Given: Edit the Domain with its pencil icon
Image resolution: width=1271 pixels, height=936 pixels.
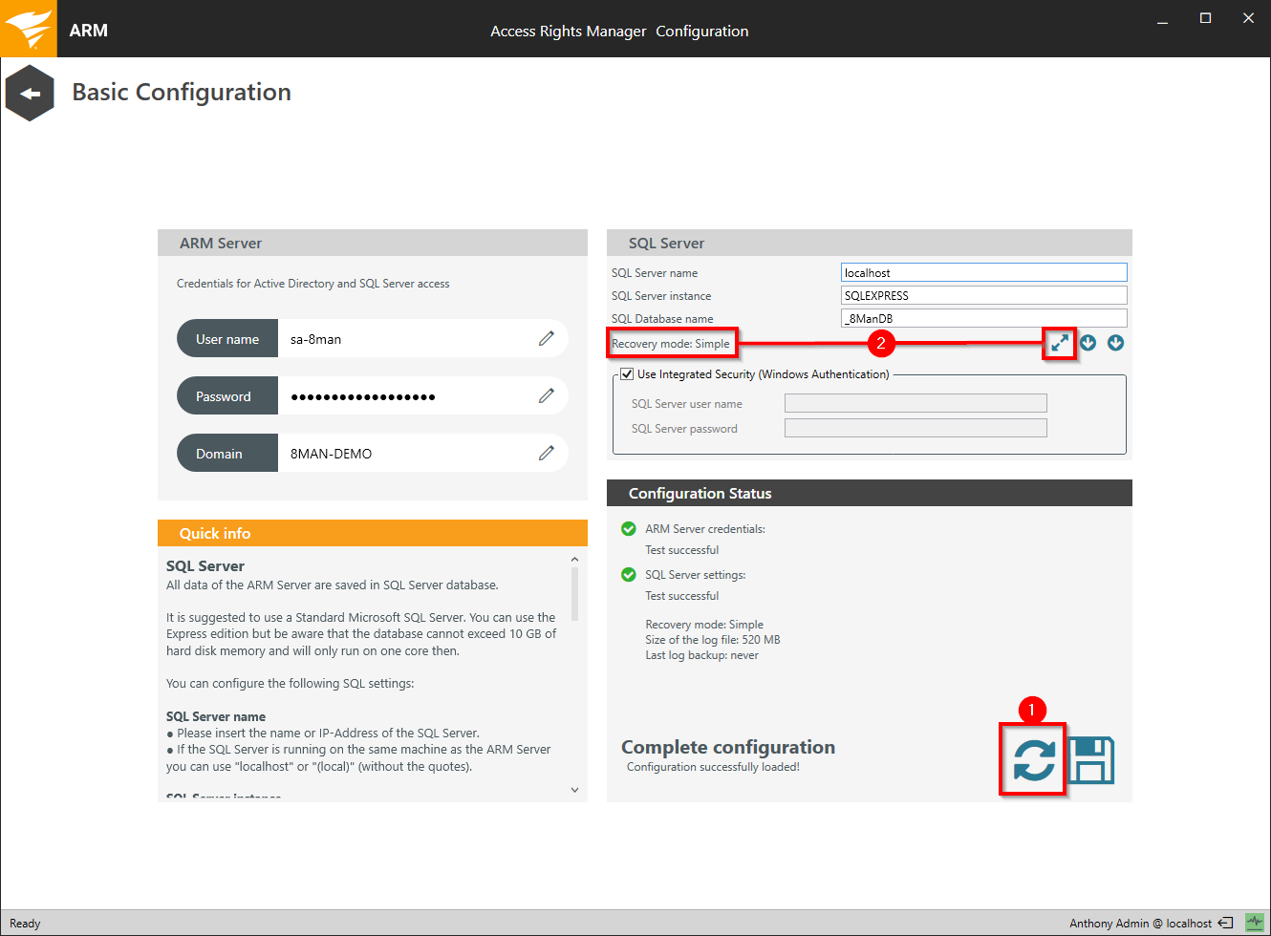Looking at the screenshot, I should click(547, 453).
